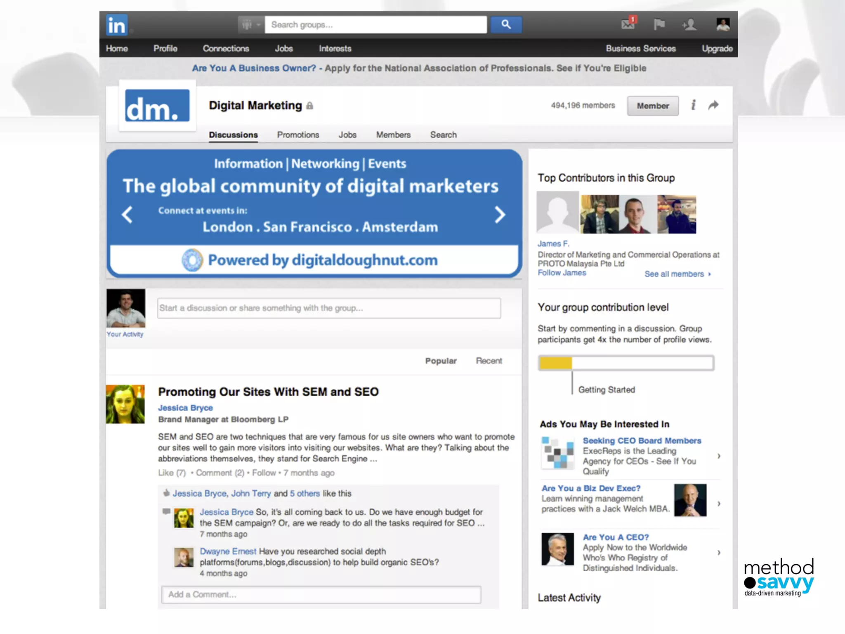This screenshot has height=634, width=845.
Task: Click Follow James link
Action: pyautogui.click(x=562, y=273)
